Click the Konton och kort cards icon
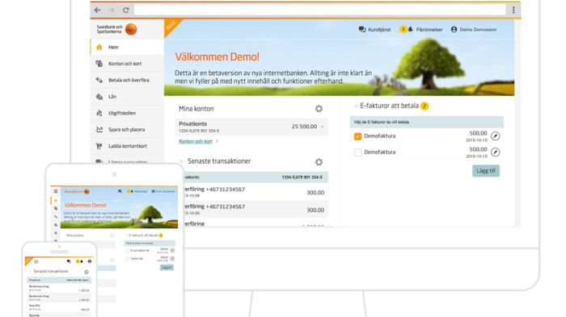Image resolution: width=566 pixels, height=317 pixels. pyautogui.click(x=99, y=64)
